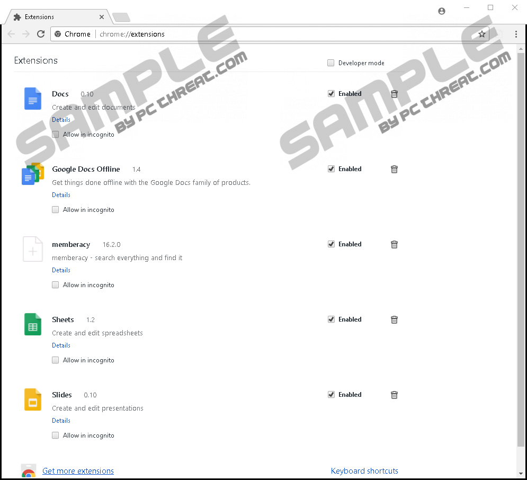The height and width of the screenshot is (480, 527).
Task: Allow Google Docs Offline in incognito
Action: pos(56,210)
